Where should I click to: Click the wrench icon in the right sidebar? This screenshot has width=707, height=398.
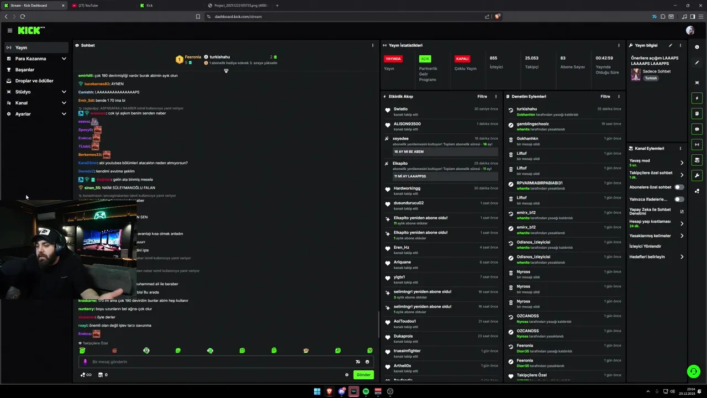pyautogui.click(x=697, y=175)
